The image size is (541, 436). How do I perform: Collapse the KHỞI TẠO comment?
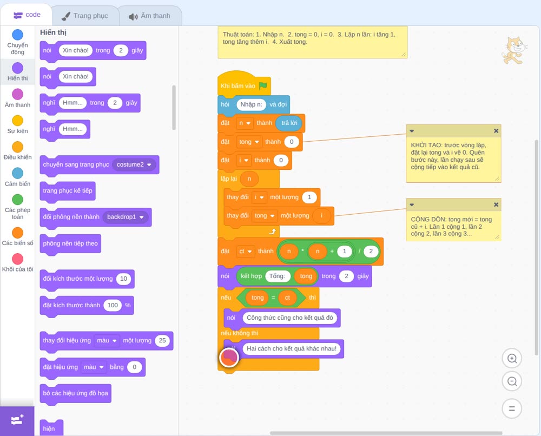tap(412, 131)
